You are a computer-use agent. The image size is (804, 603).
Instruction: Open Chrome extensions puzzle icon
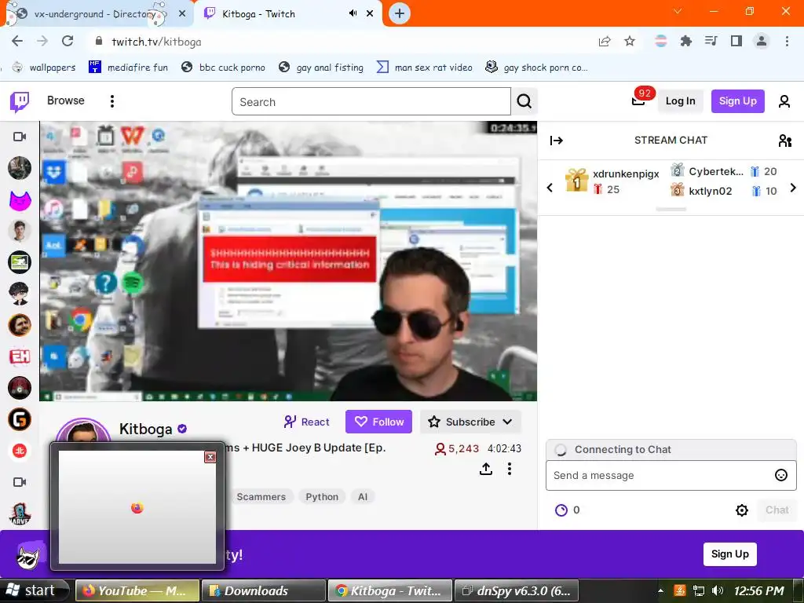[685, 41]
